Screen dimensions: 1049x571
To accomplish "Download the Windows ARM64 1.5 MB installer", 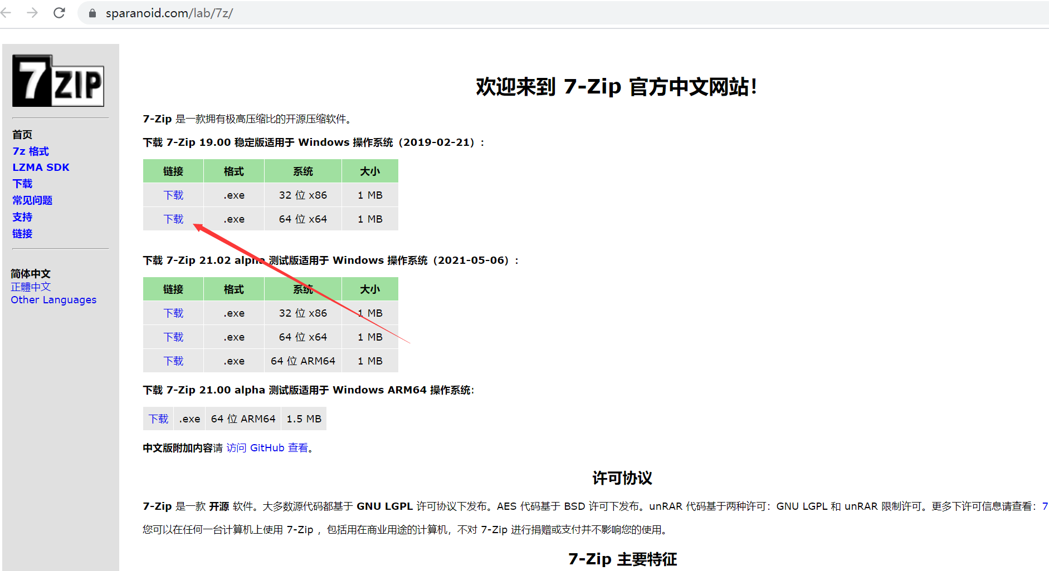I will click(x=158, y=419).
